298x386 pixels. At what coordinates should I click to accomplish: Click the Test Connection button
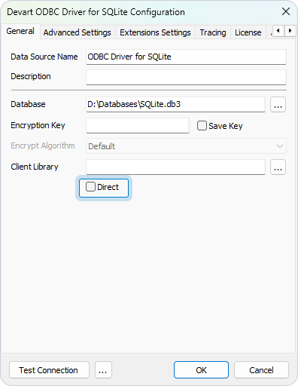[x=49, y=370]
